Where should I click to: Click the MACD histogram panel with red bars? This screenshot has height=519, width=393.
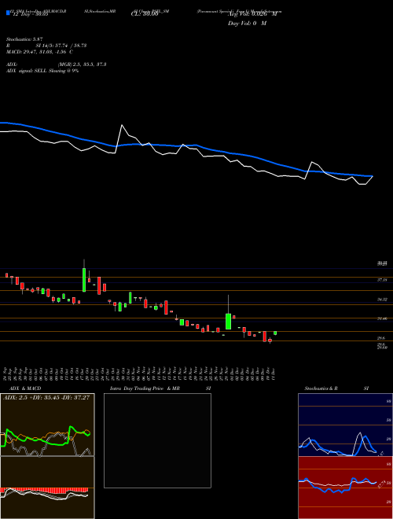(47, 488)
